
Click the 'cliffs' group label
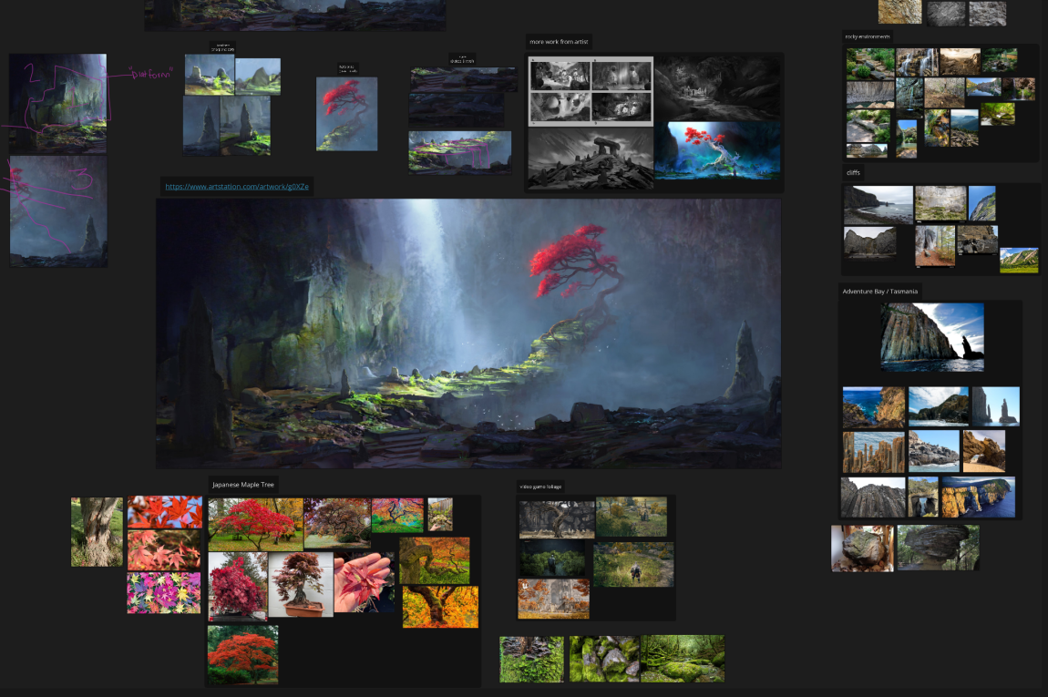(854, 172)
